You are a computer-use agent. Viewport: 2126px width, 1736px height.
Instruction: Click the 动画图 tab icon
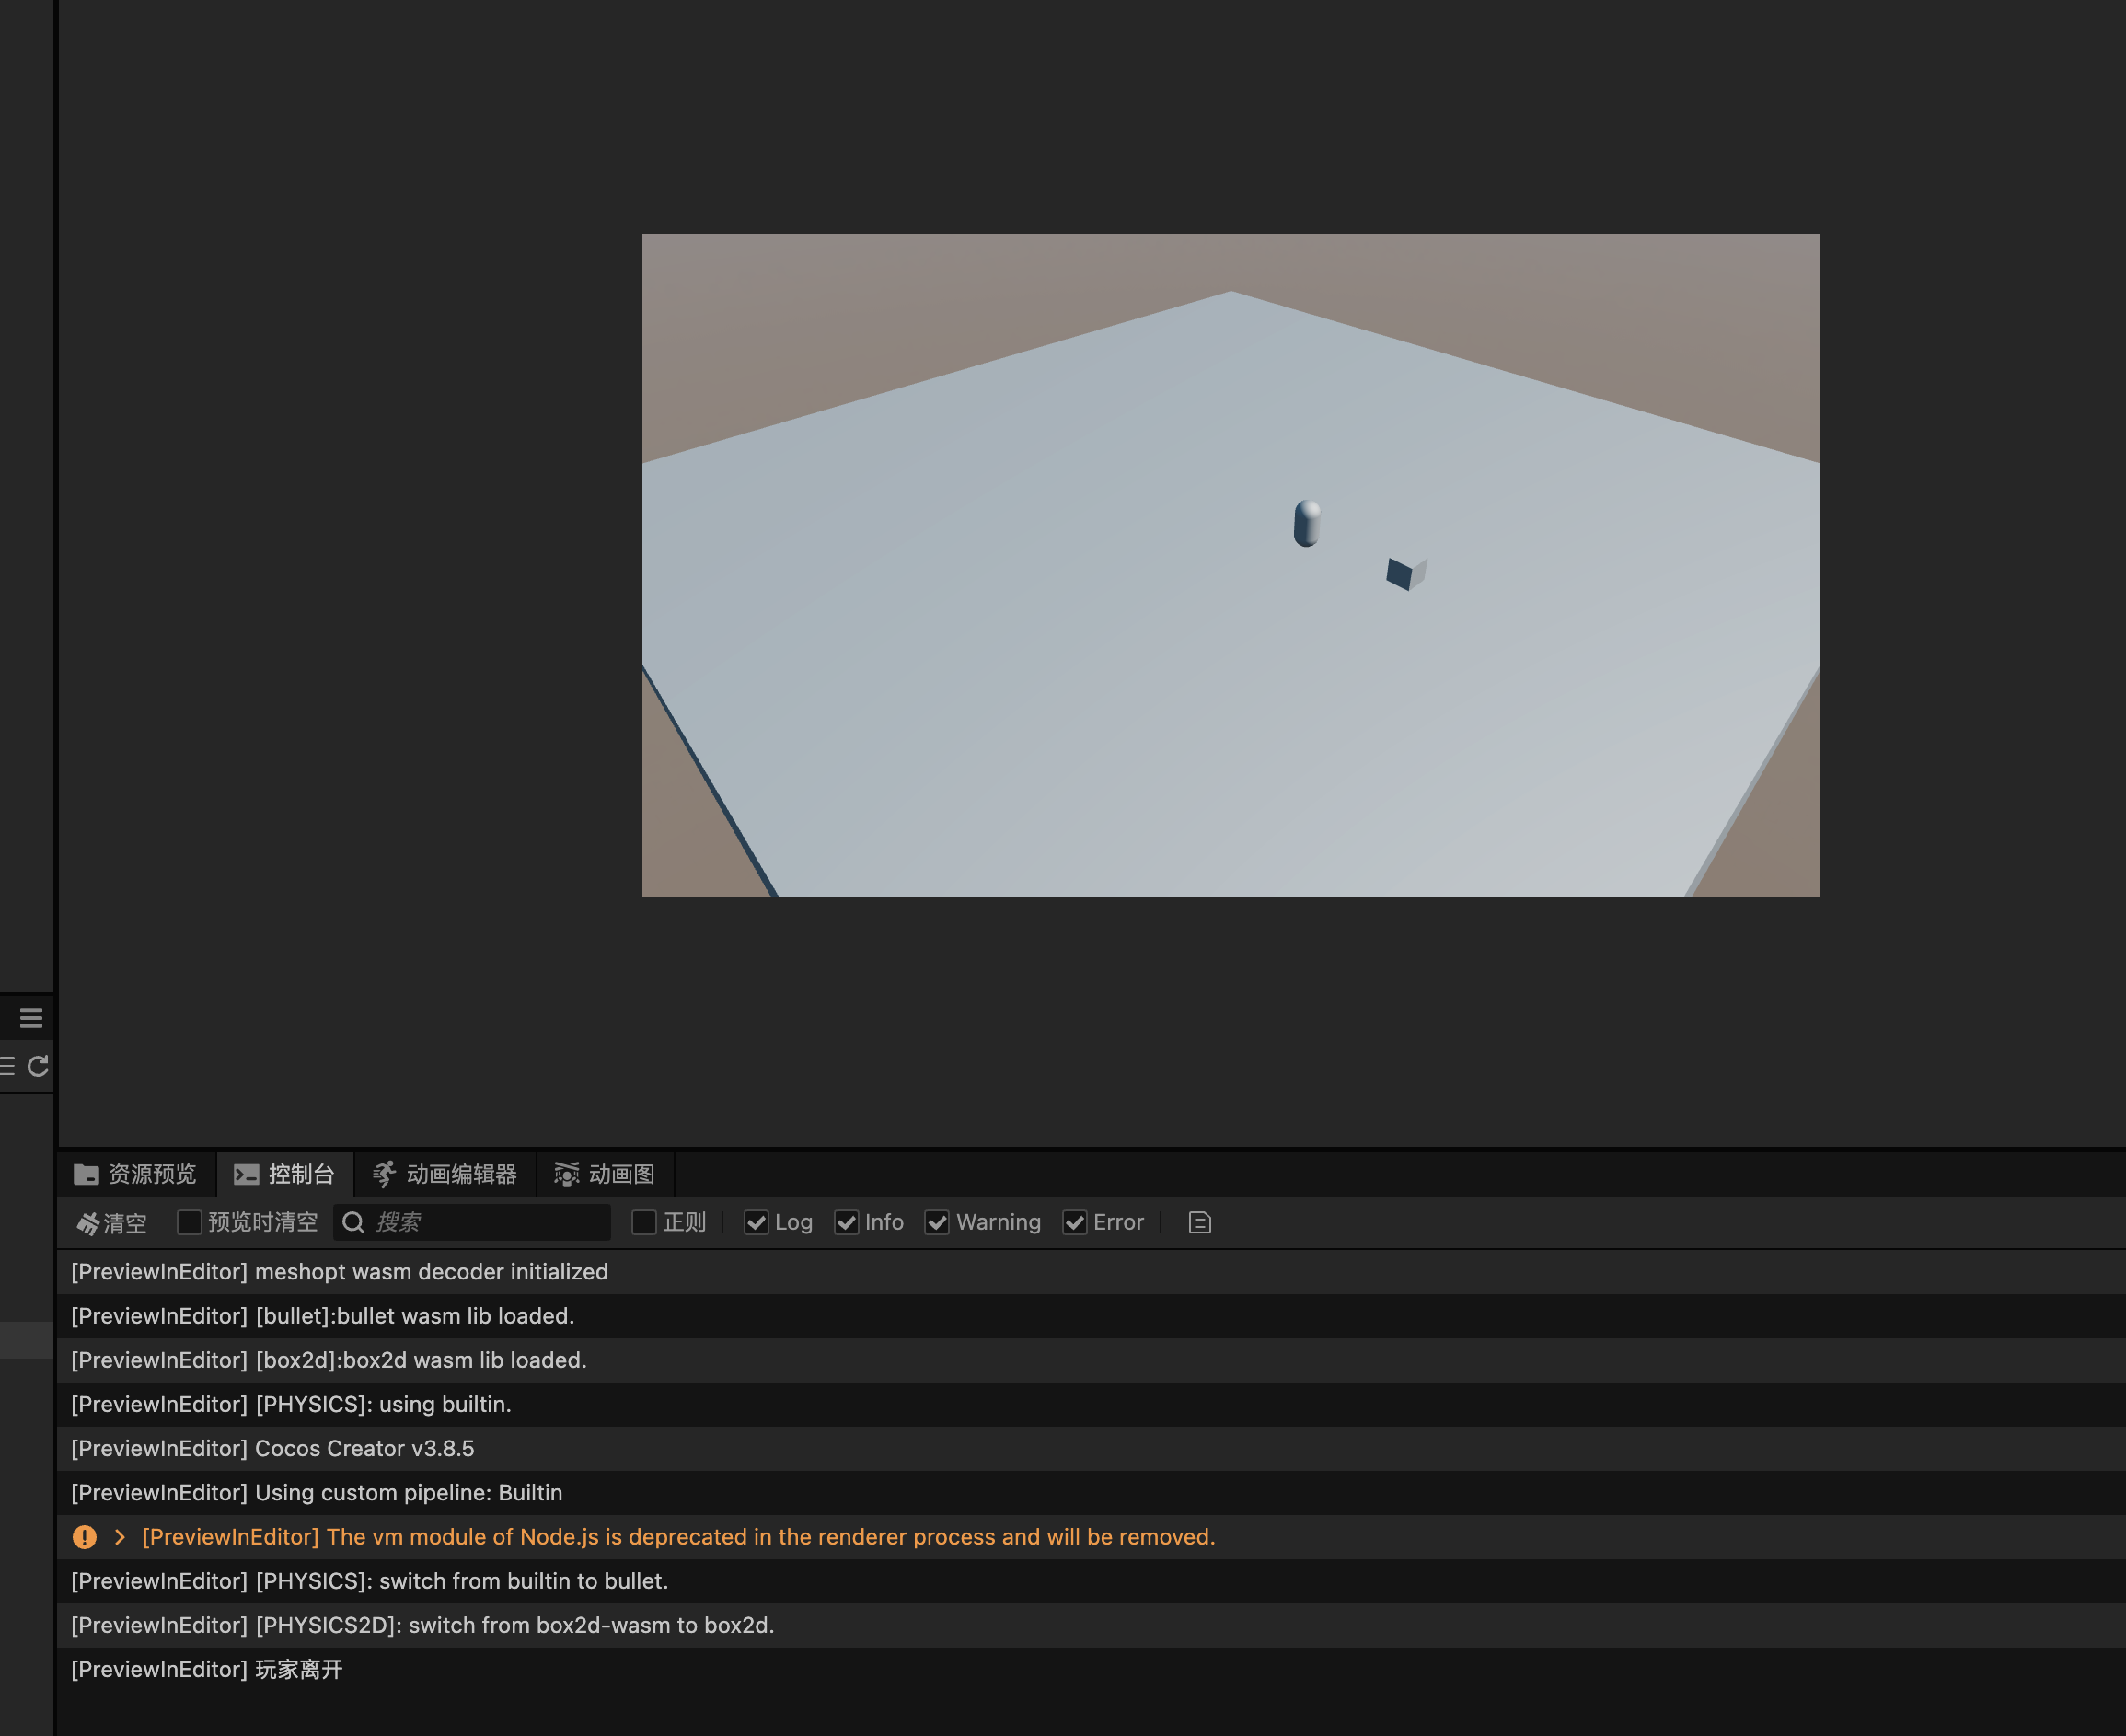coord(566,1174)
